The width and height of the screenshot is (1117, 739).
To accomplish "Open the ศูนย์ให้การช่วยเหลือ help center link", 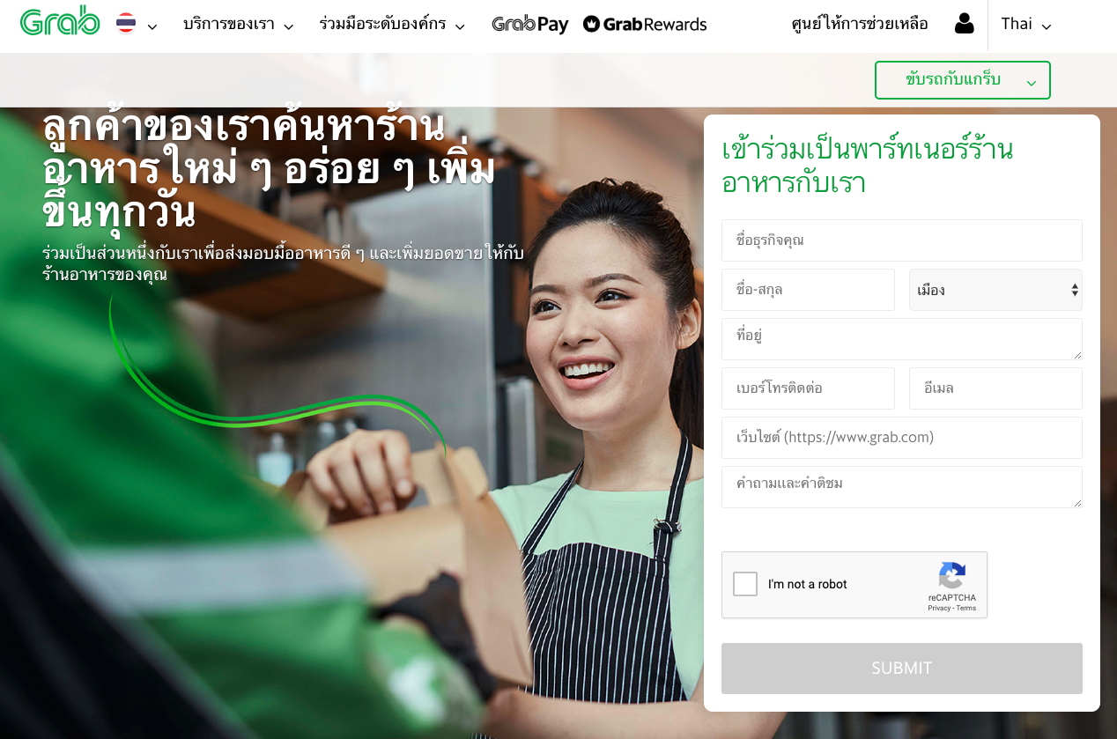I will coord(860,25).
